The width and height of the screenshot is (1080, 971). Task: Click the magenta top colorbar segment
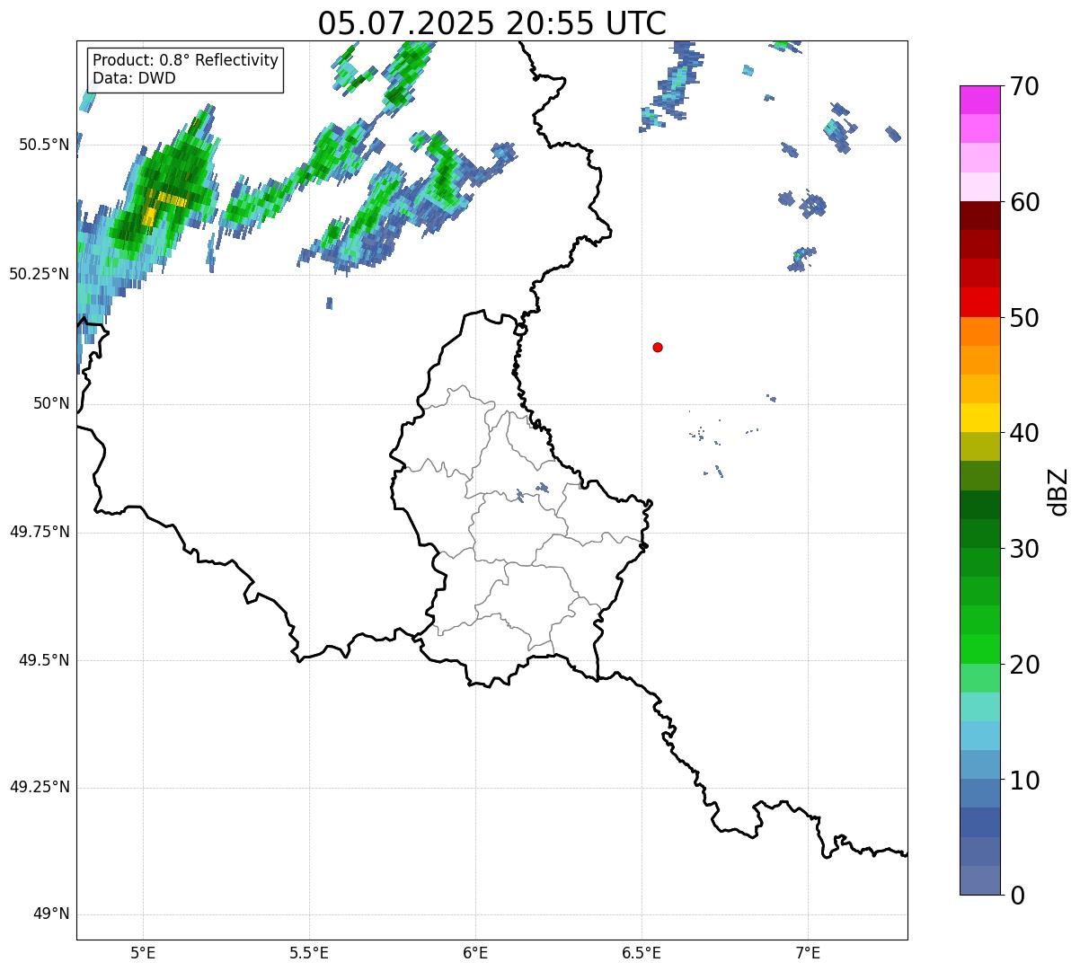980,100
